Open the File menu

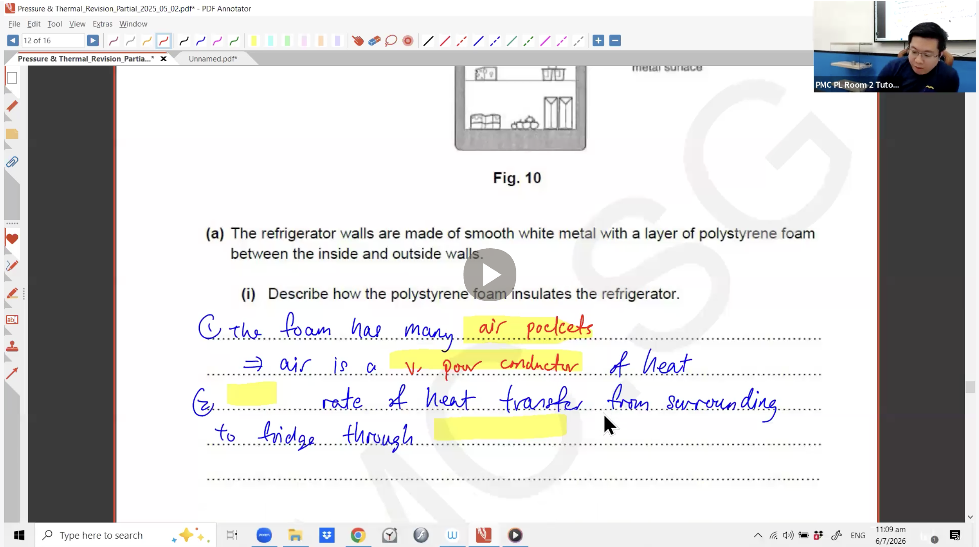pyautogui.click(x=14, y=24)
